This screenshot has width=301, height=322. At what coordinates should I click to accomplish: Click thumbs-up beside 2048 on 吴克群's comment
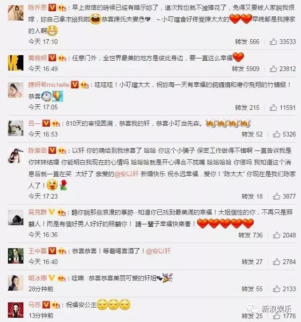(276, 235)
